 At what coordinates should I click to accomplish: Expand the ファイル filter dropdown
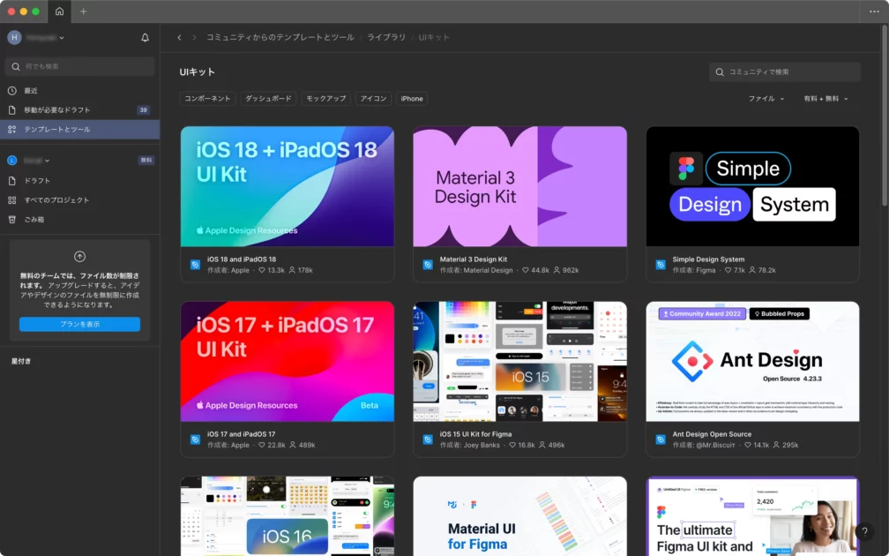766,99
